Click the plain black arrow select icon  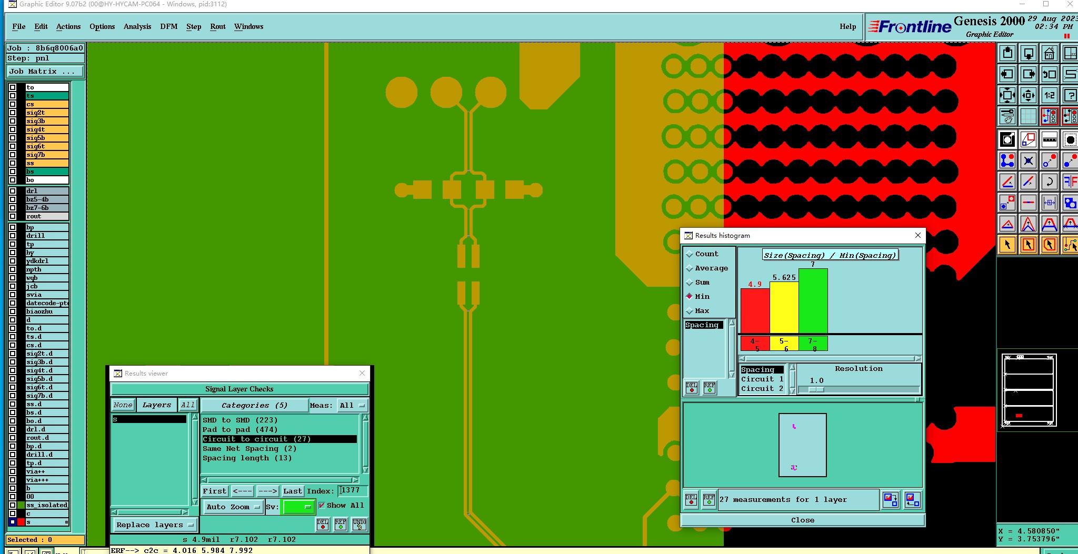coord(1007,245)
